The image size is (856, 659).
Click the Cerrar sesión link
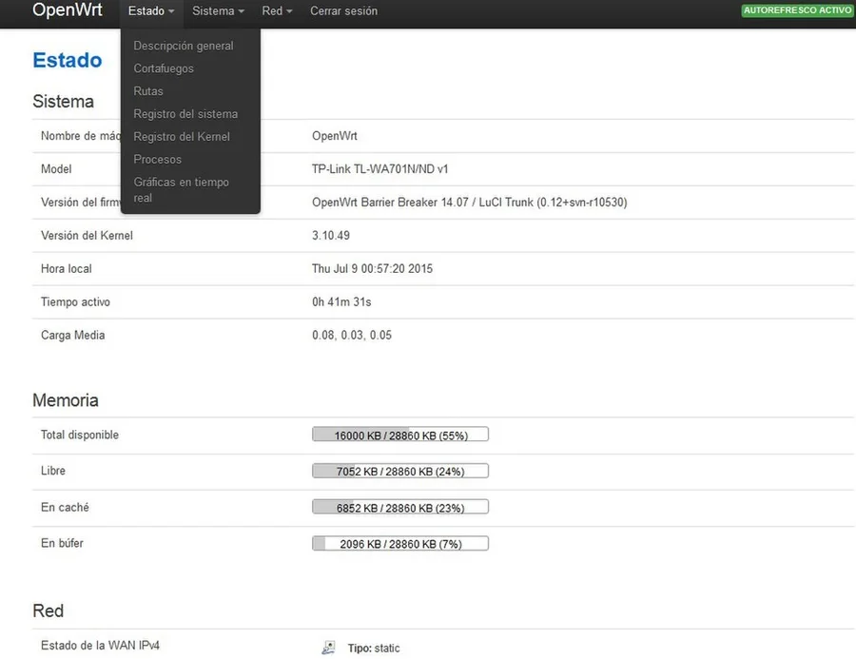(344, 10)
